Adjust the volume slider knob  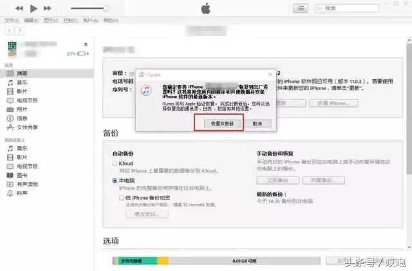pos(106,8)
